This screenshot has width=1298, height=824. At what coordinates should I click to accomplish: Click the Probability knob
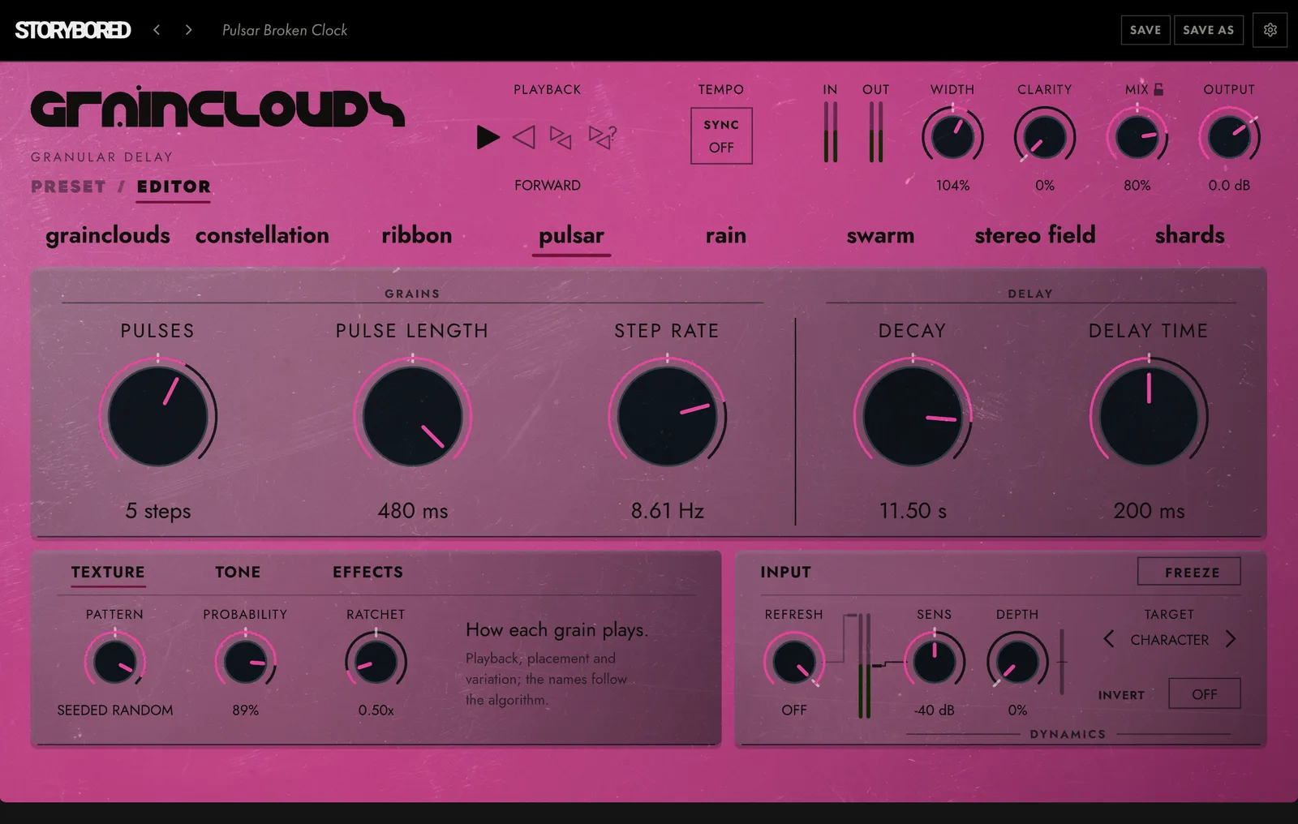(245, 662)
